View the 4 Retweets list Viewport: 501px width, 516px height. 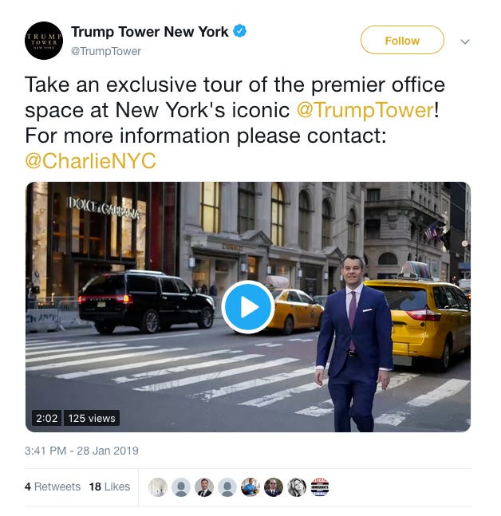tap(53, 486)
